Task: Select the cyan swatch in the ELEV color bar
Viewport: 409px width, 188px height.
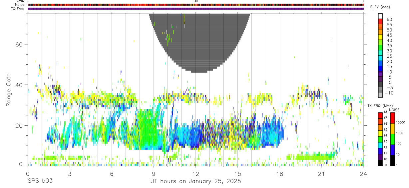Action: coord(380,58)
